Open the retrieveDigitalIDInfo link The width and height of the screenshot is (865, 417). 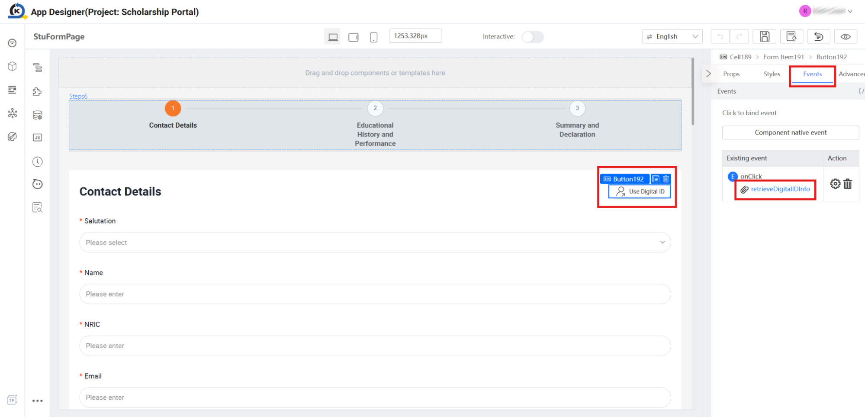tap(780, 189)
